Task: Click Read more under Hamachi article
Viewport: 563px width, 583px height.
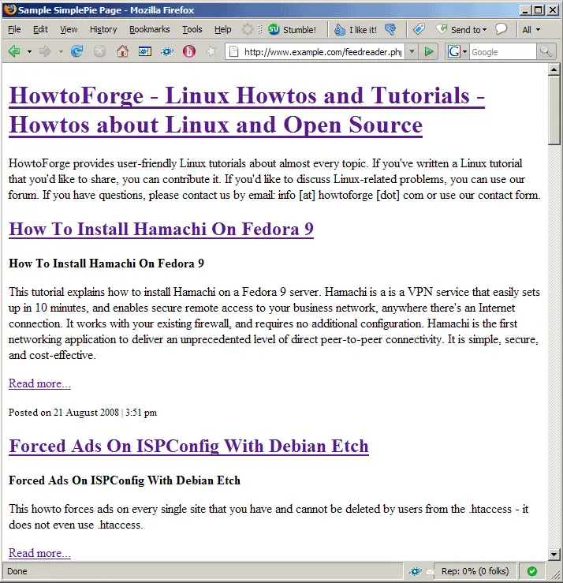Action: (x=39, y=383)
